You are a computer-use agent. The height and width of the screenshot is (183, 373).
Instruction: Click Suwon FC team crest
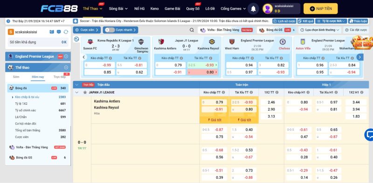(90, 42)
